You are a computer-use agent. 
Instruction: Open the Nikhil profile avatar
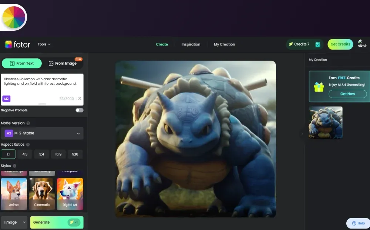pos(361,43)
